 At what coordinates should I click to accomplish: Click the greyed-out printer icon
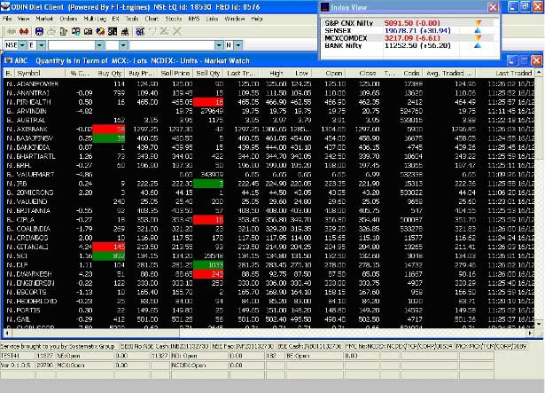(51, 32)
